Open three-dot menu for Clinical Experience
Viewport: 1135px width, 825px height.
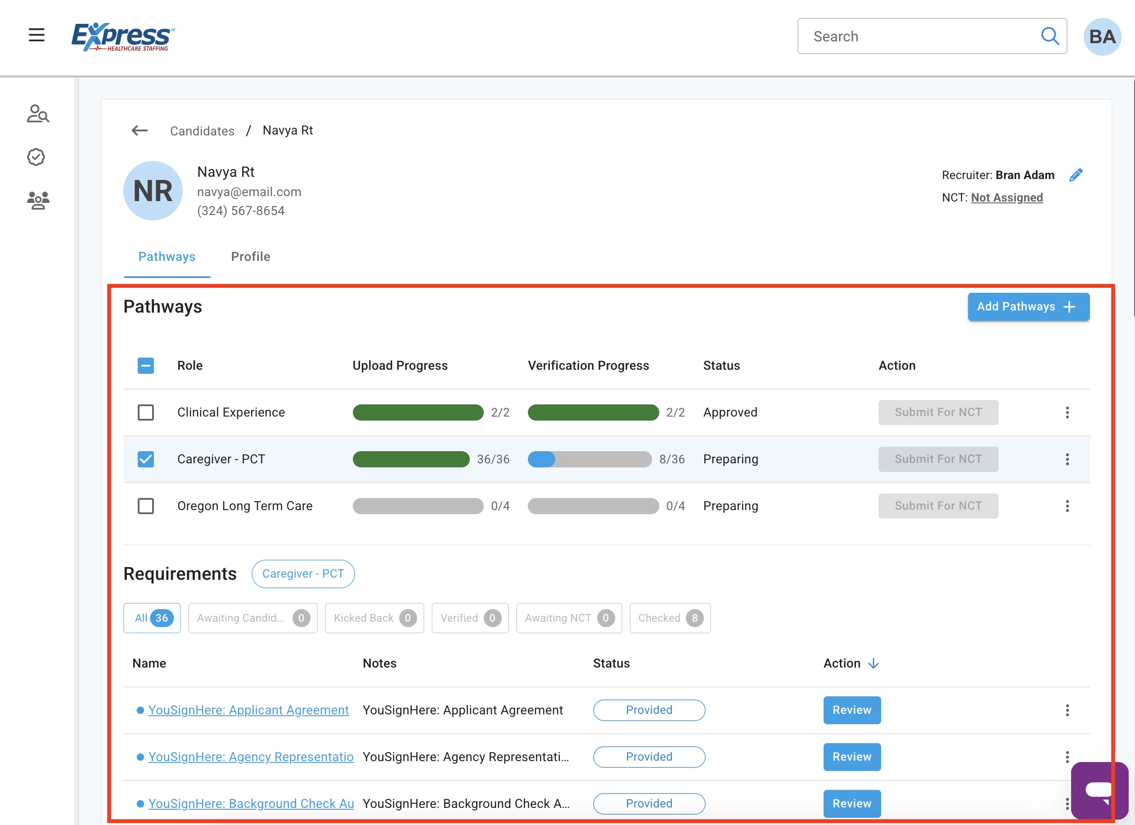(1067, 412)
